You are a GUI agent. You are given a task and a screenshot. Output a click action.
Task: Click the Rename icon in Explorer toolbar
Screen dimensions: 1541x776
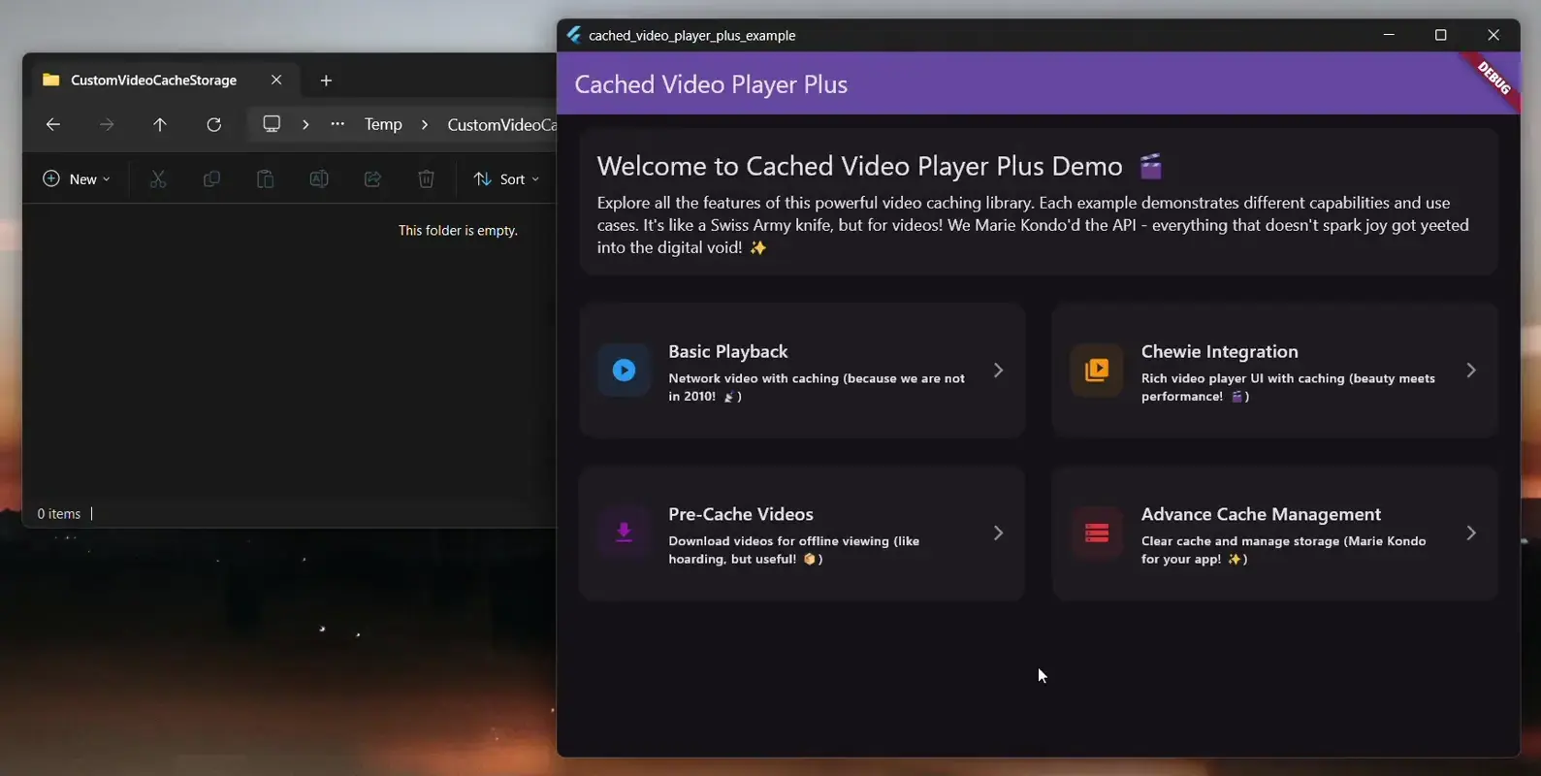click(x=319, y=178)
